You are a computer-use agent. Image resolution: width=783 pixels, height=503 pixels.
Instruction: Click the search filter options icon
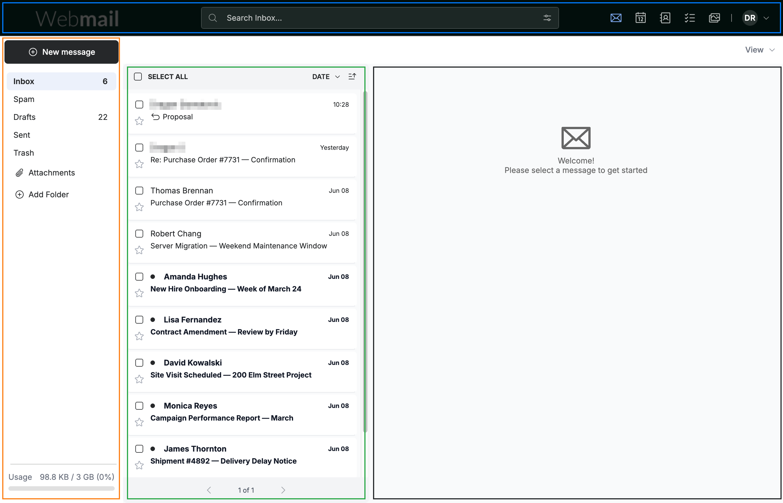tap(547, 18)
